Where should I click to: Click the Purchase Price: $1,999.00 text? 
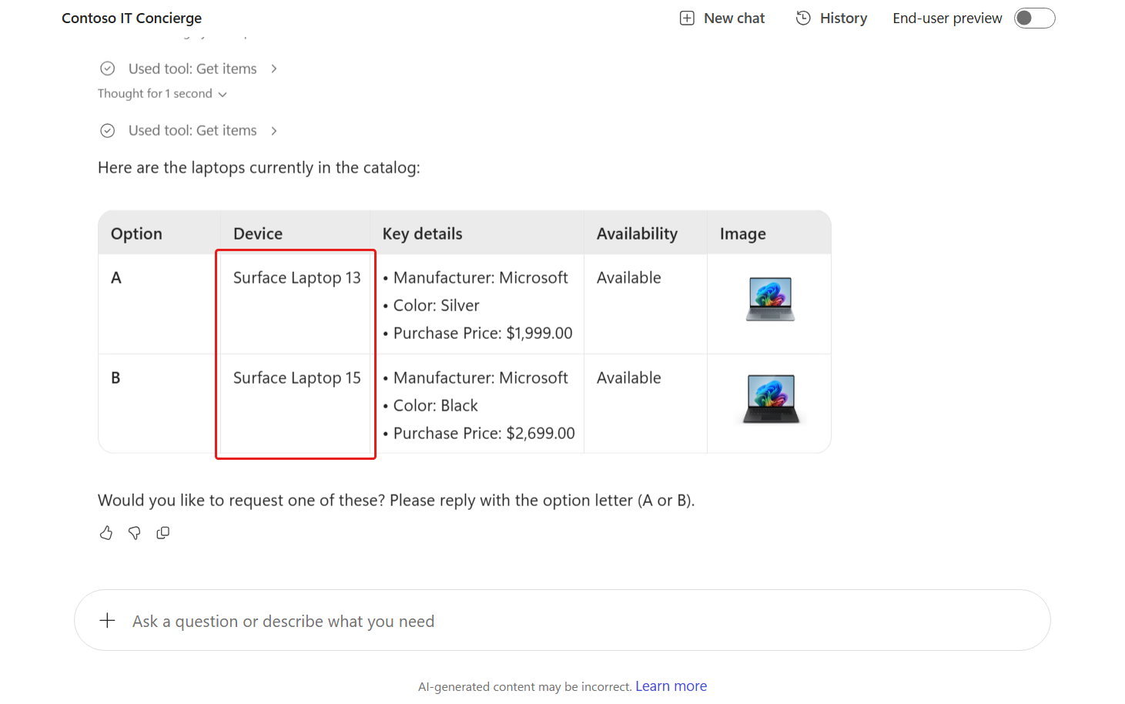[483, 334]
